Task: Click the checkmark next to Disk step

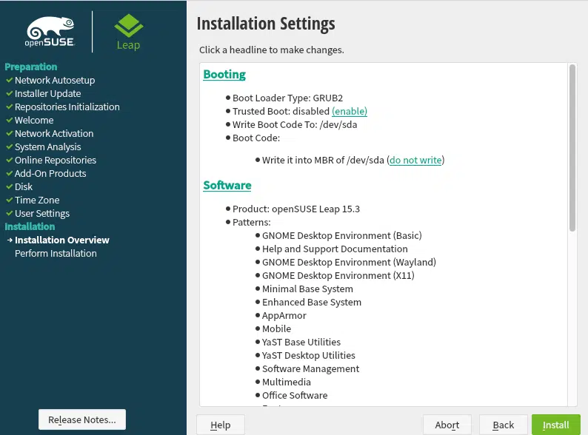Action: click(9, 186)
